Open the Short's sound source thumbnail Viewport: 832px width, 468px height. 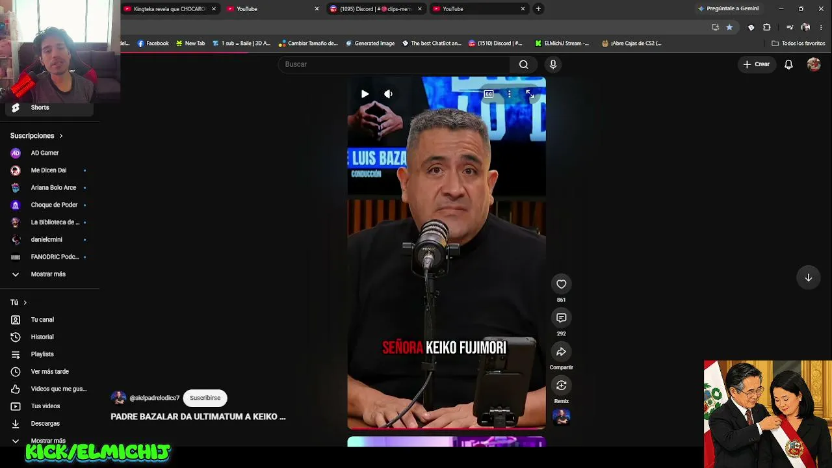[561, 417]
